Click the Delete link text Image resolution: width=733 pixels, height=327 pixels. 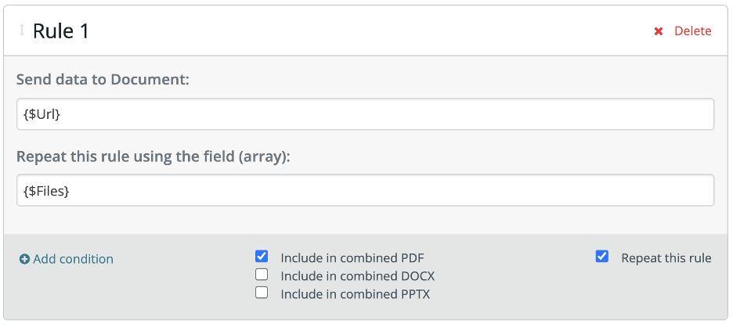[692, 31]
